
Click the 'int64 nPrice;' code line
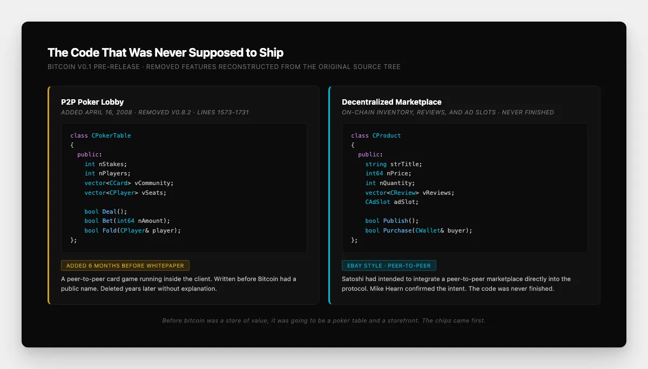pyautogui.click(x=388, y=174)
